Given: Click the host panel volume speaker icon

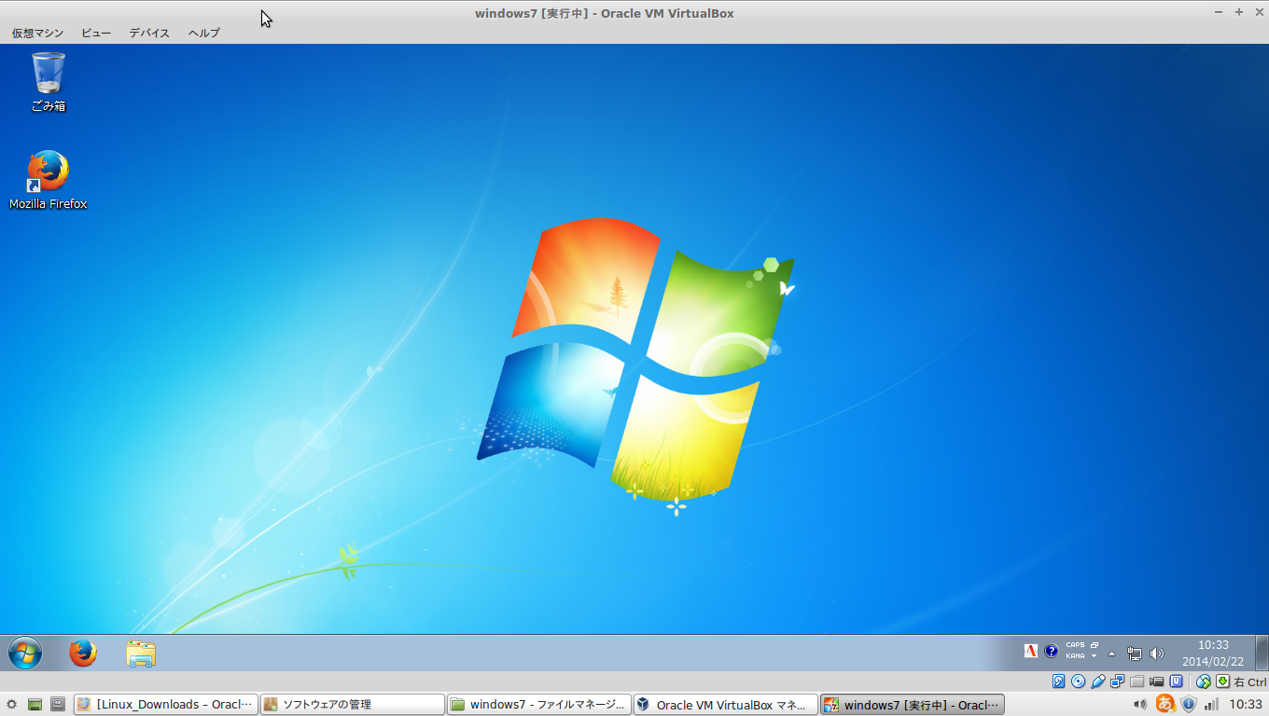Looking at the screenshot, I should pos(1140,705).
